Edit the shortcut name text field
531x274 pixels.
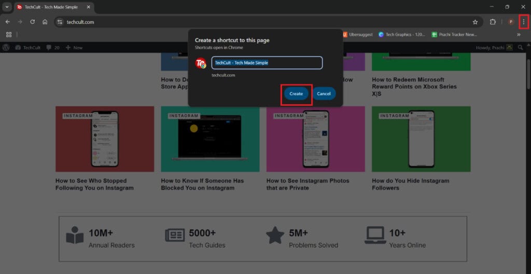(267, 63)
